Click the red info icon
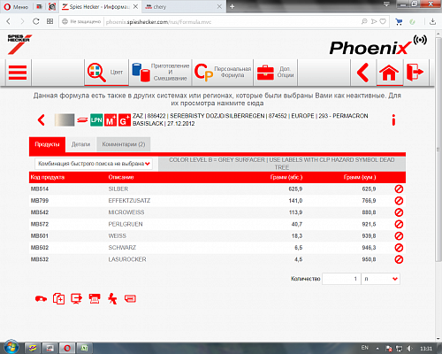Image resolution: width=442 pixels, height=354 pixels. [x=393, y=120]
